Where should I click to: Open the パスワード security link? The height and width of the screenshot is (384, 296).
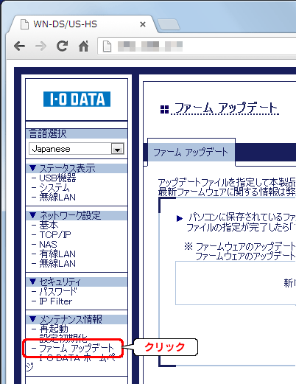[x=58, y=292]
